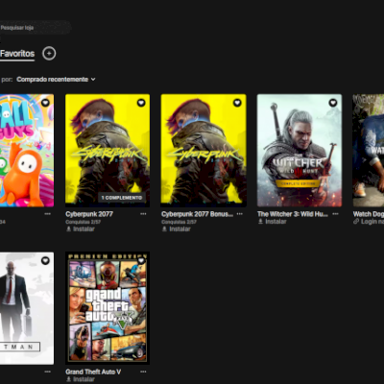Viewport: 384px width, 384px height.
Task: Open options menu beside The Witcher 3 title
Action: pyautogui.click(x=335, y=214)
